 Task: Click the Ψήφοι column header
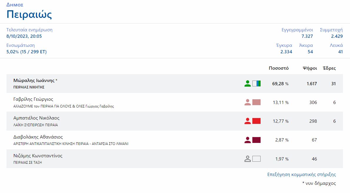coord(310,68)
